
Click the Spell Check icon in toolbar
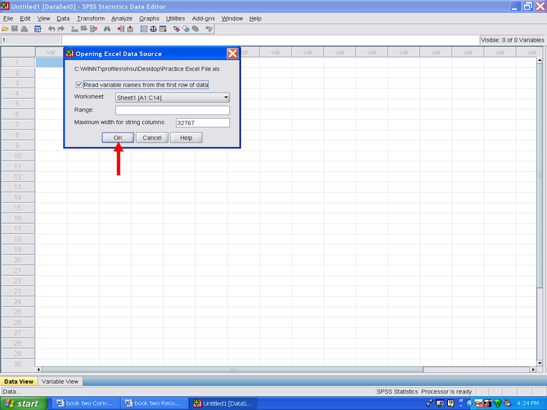(209, 28)
